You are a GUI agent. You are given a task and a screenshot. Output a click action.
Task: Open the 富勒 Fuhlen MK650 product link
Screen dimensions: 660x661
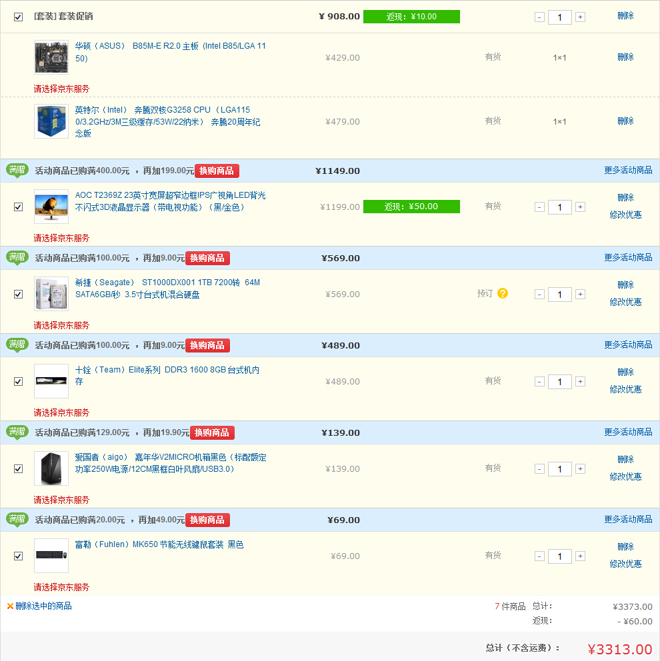[x=159, y=544]
